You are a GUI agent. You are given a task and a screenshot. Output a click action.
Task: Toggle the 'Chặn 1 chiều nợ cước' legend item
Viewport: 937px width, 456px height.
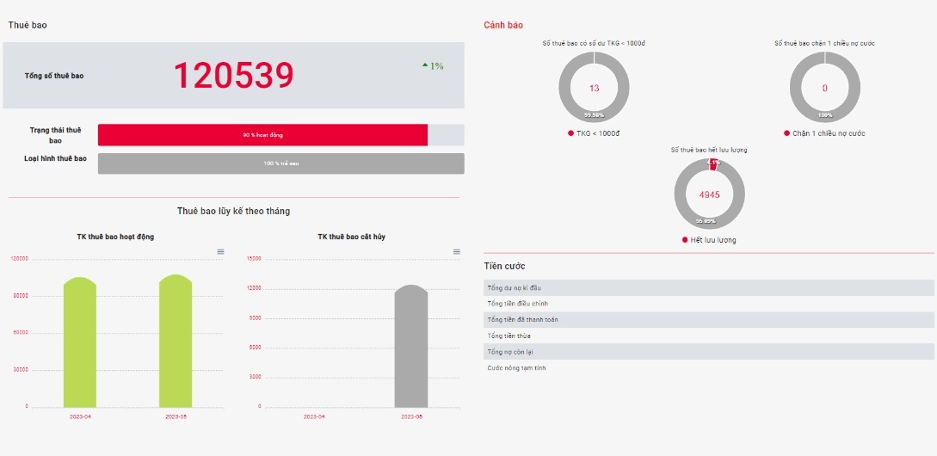pos(824,133)
